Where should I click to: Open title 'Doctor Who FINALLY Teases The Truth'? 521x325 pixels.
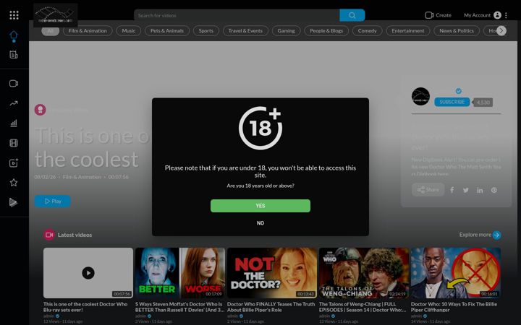coord(271,307)
